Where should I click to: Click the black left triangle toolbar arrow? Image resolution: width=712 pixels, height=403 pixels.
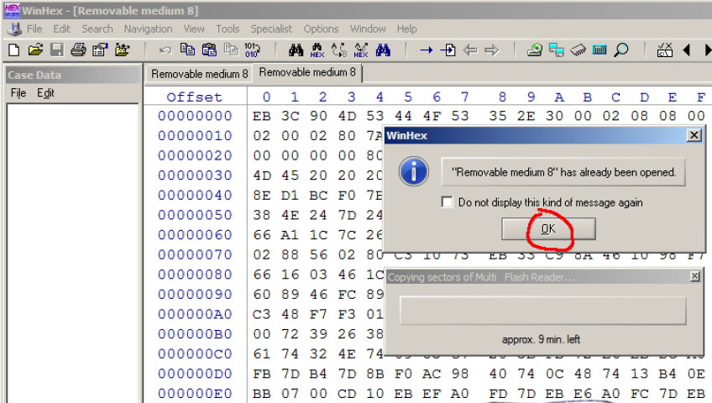(x=687, y=50)
